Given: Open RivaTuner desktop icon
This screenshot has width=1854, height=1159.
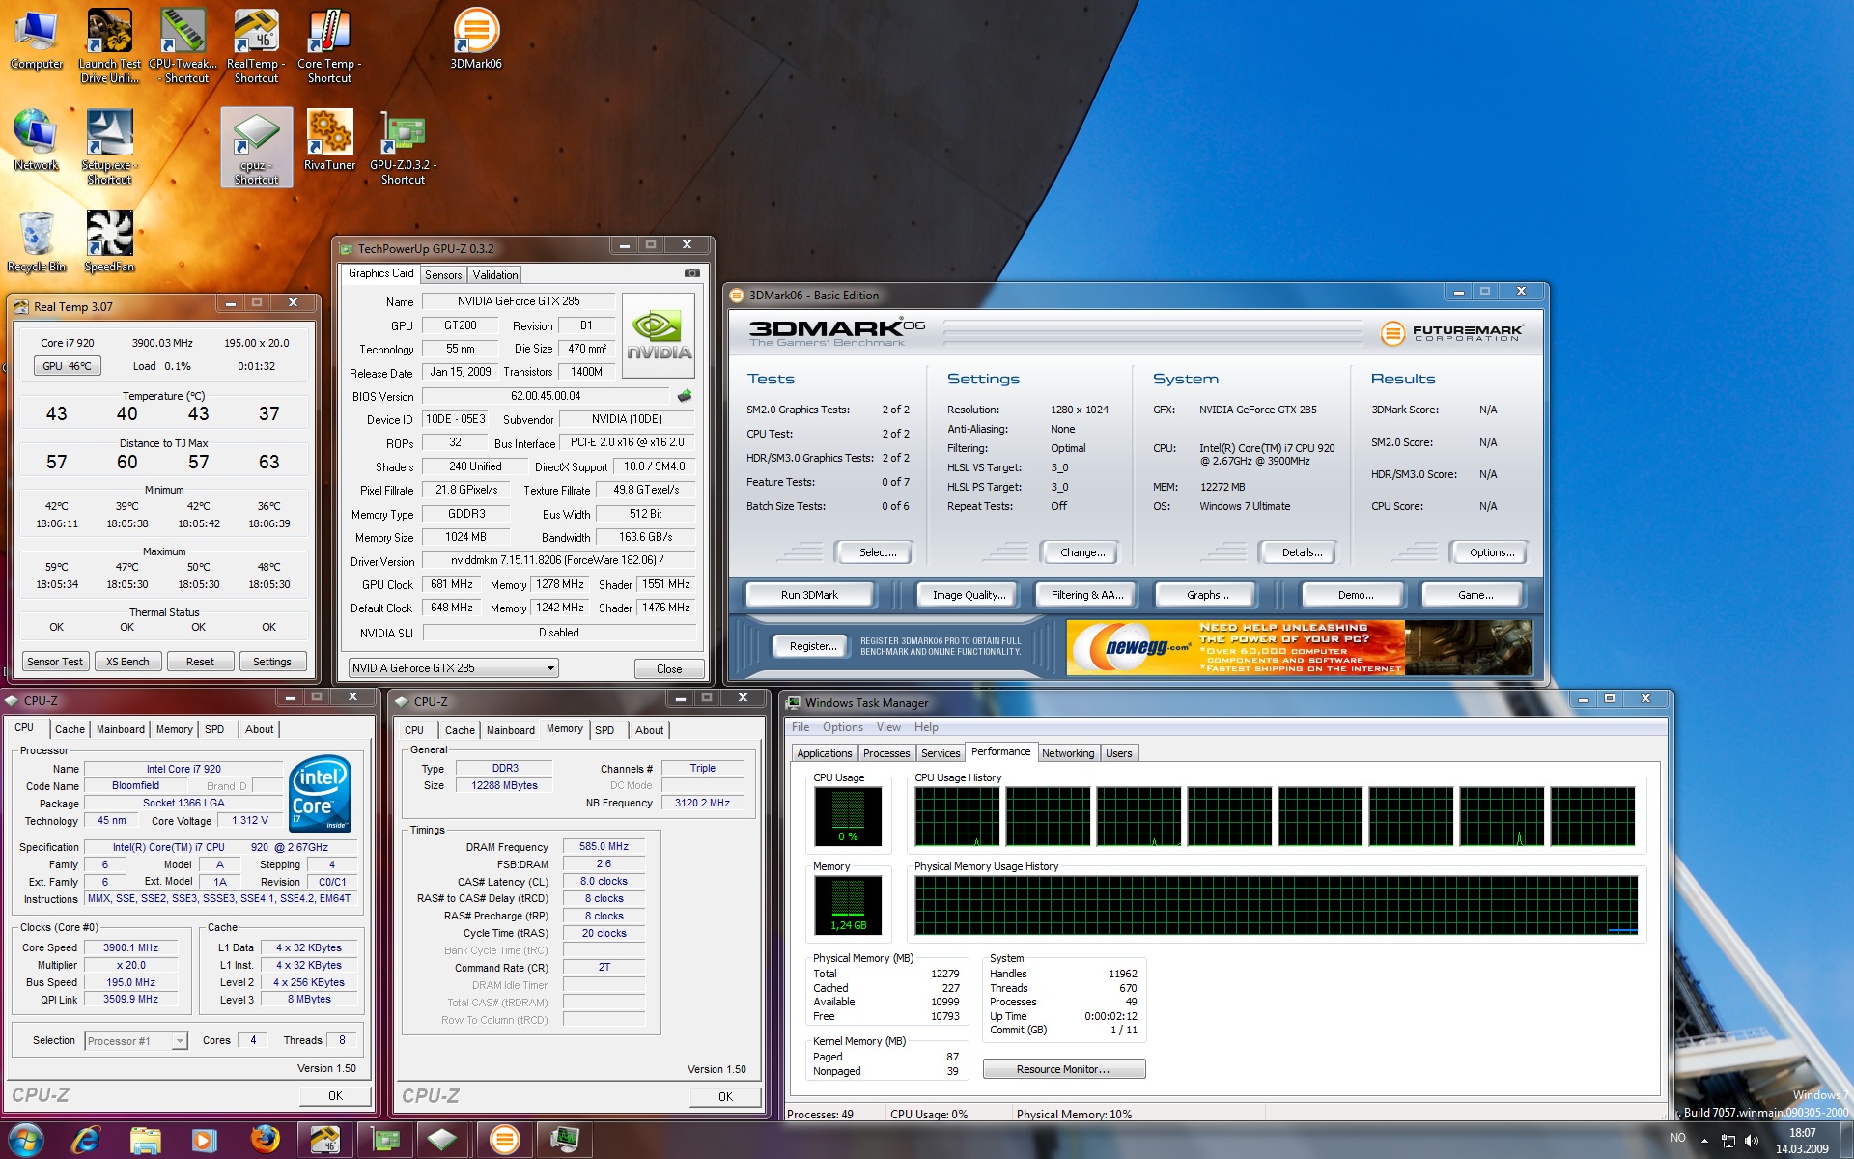Looking at the screenshot, I should coord(329,141).
